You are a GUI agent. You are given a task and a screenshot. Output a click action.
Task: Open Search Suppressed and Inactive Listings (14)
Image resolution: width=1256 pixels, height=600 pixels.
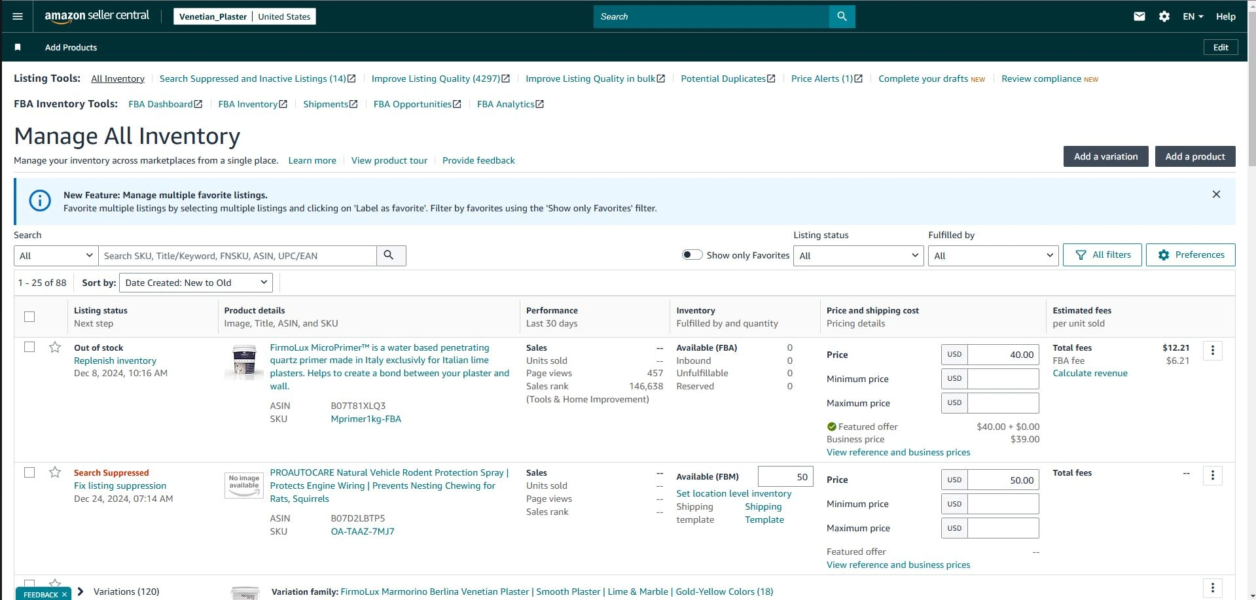257,79
